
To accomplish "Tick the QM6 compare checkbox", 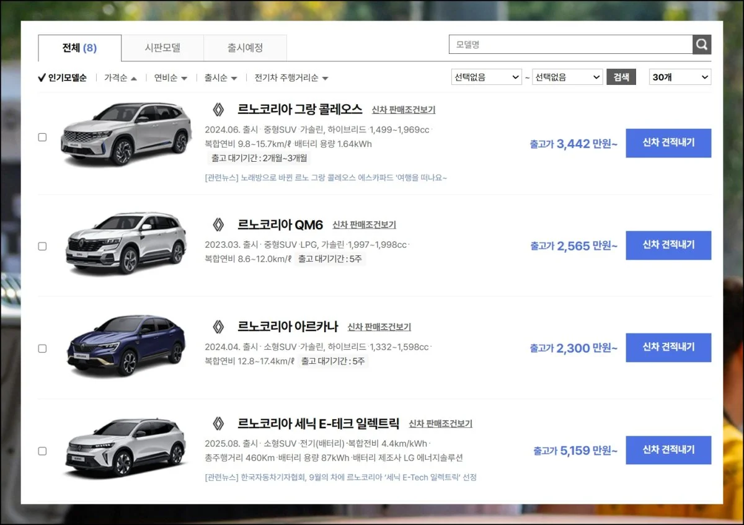I will [x=42, y=246].
